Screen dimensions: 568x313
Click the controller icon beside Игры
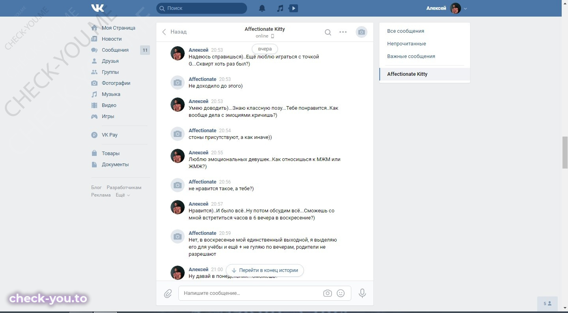pyautogui.click(x=94, y=116)
